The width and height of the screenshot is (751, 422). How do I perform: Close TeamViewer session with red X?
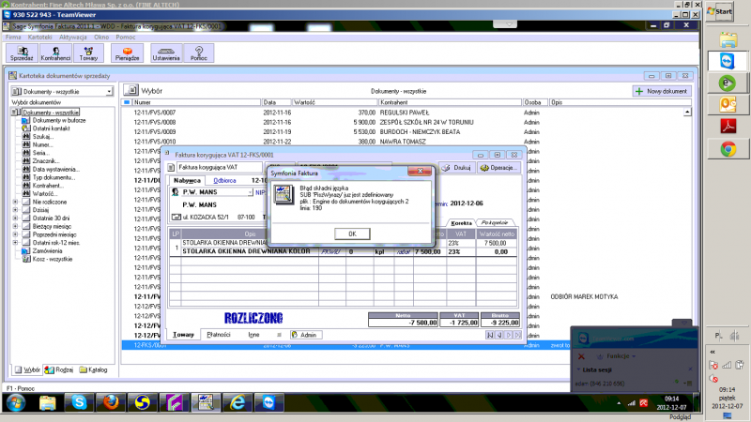pos(581,356)
